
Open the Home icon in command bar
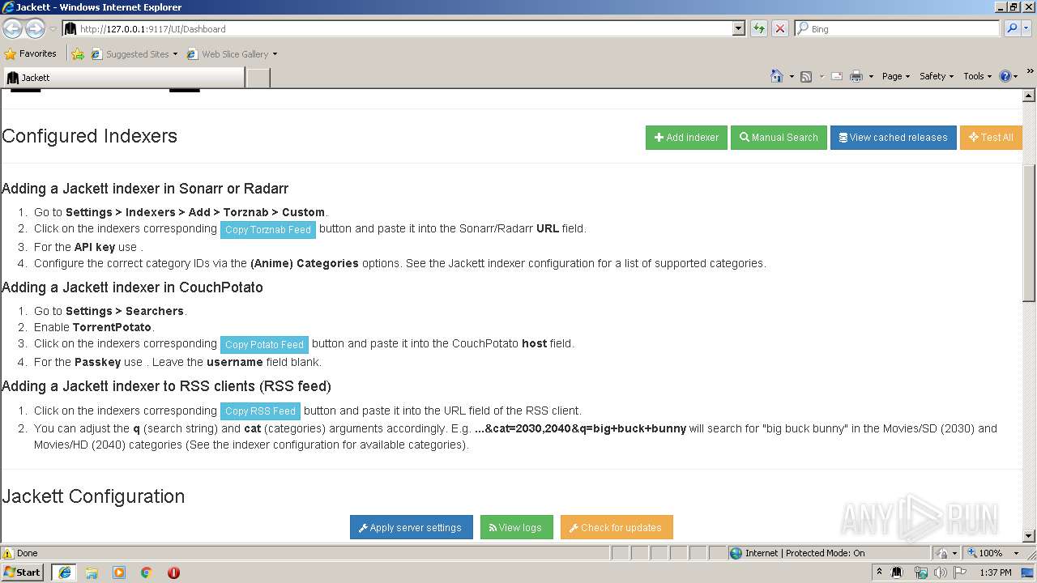(776, 76)
